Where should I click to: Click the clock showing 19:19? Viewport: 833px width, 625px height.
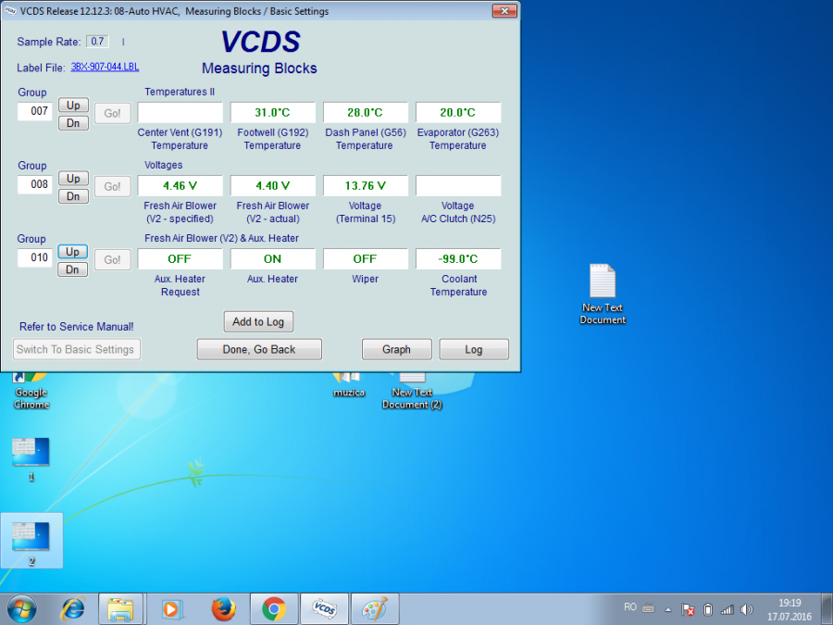coord(789,608)
